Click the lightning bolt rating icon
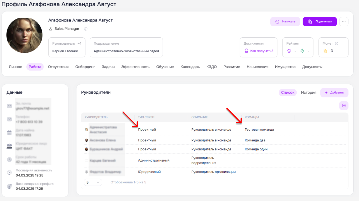Image resolution: width=359 pixels, height=201 pixels. pos(302,51)
